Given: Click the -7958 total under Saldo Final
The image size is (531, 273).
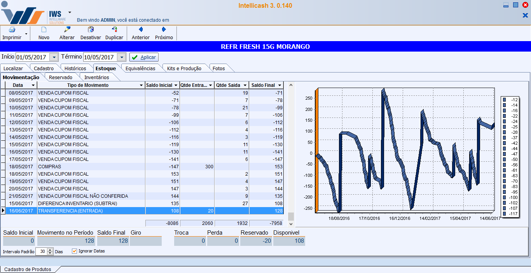Looking at the screenshot, I should 266,223.
